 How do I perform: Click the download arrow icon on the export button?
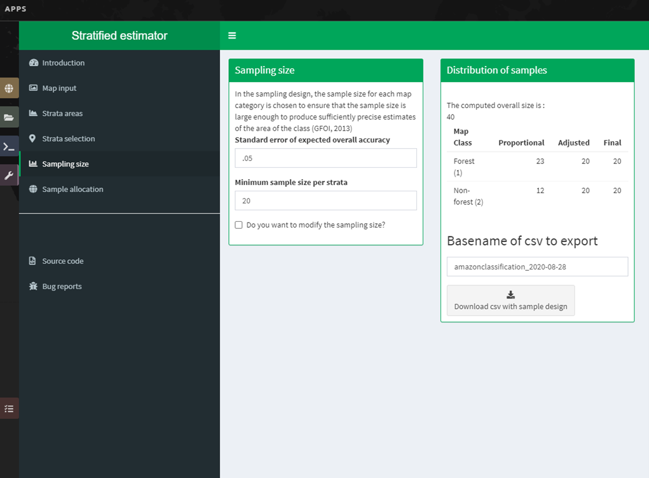coord(510,294)
